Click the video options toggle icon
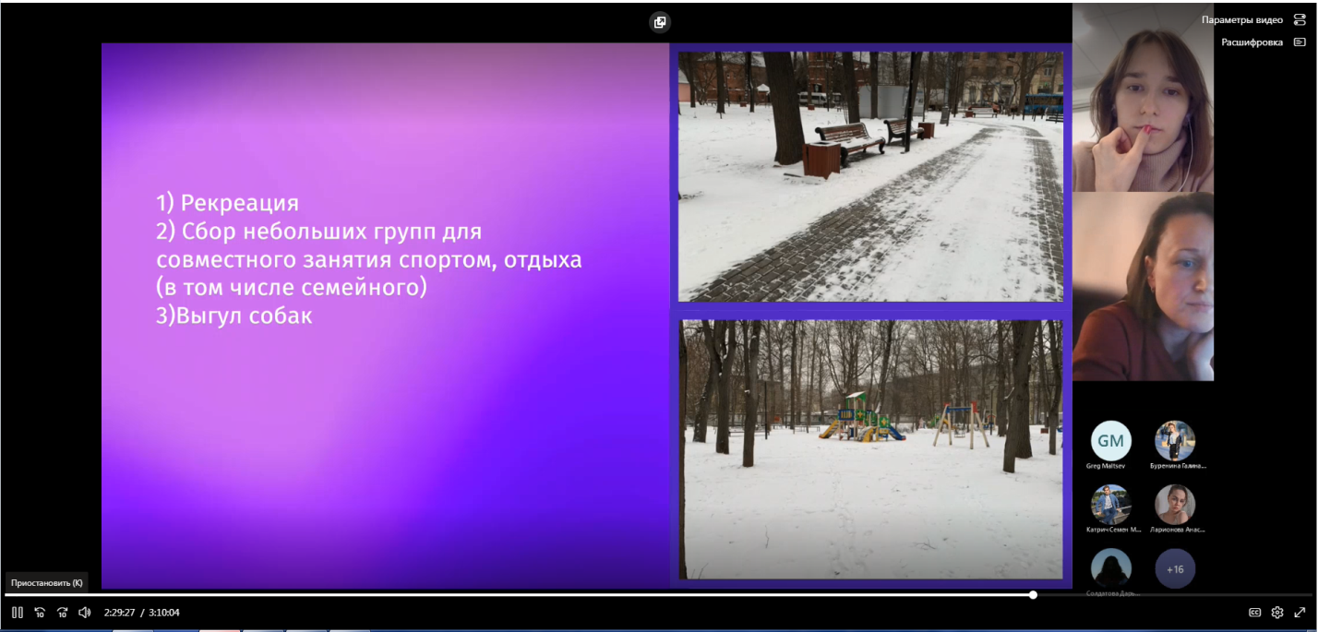The height and width of the screenshot is (632, 1318). tap(1300, 19)
